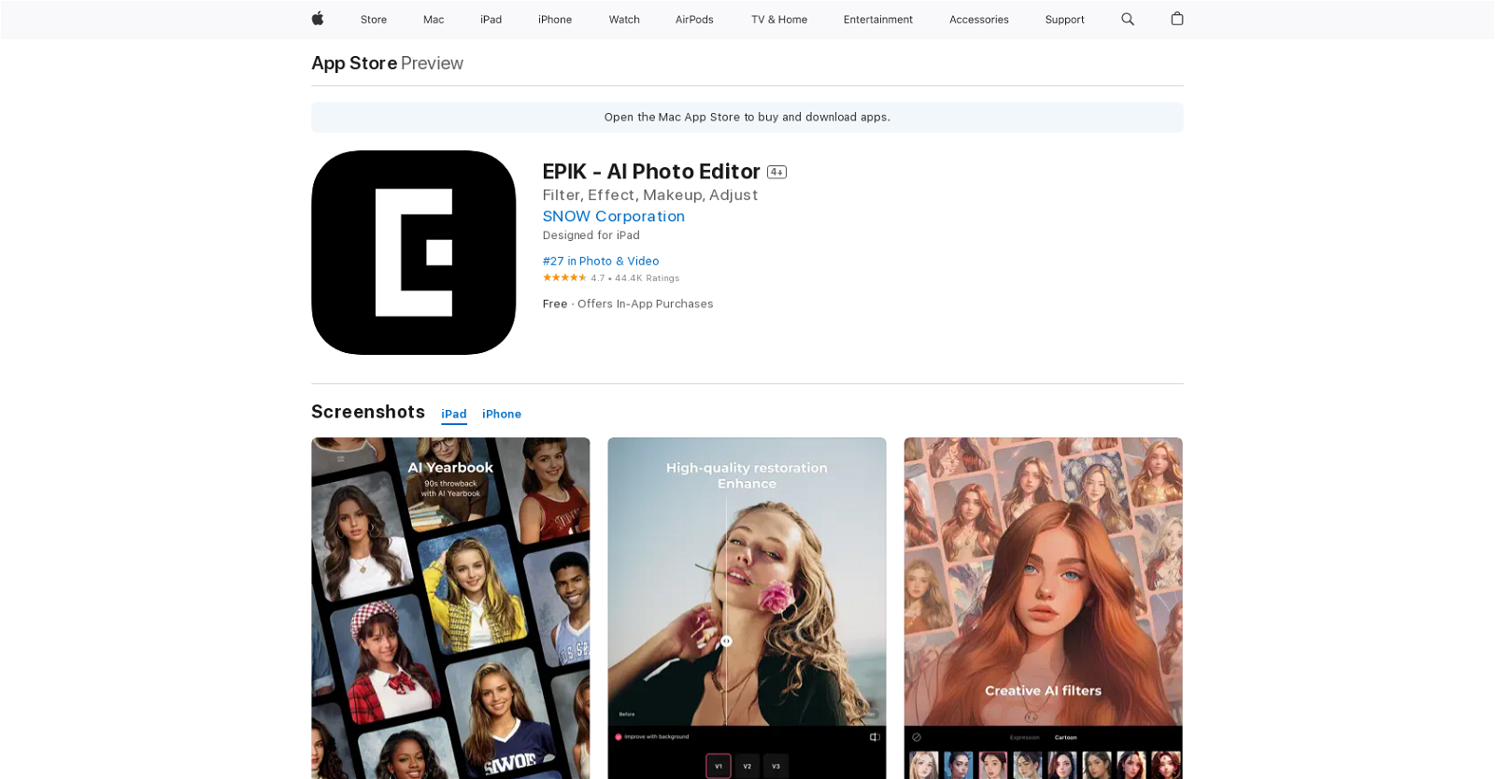Click the 4+ age rating badge
This screenshot has width=1495, height=779.
tap(776, 172)
